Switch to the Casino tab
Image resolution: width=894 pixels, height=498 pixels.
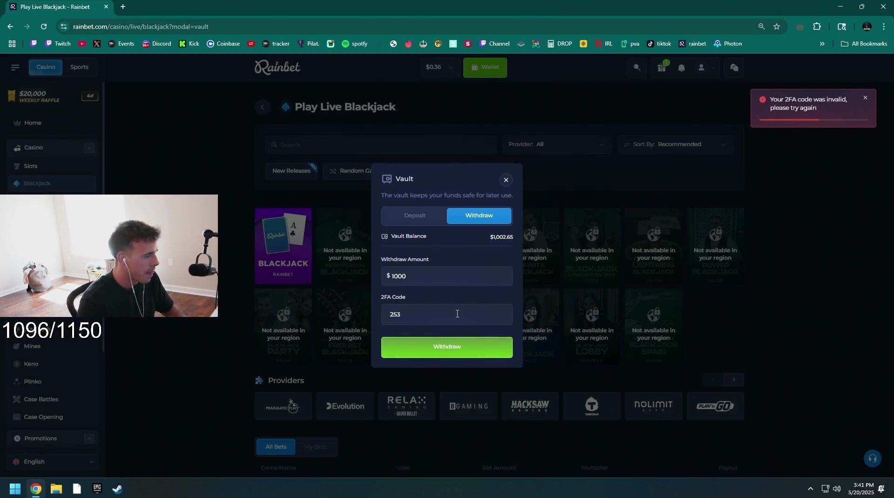(46, 67)
